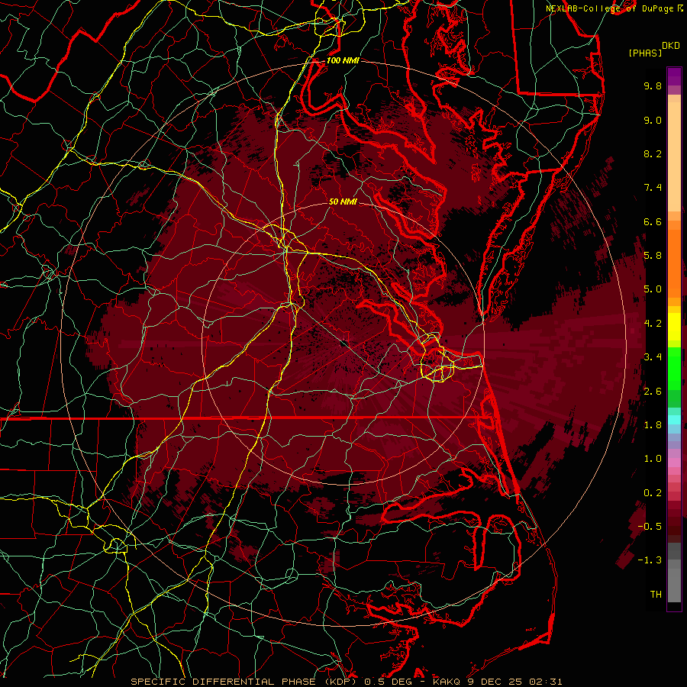The width and height of the screenshot is (687, 687).
Task: Click the 100 NMI range ring label
Action: 343,60
